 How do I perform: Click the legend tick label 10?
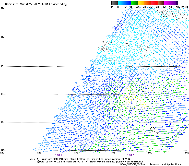tap(125, 7)
